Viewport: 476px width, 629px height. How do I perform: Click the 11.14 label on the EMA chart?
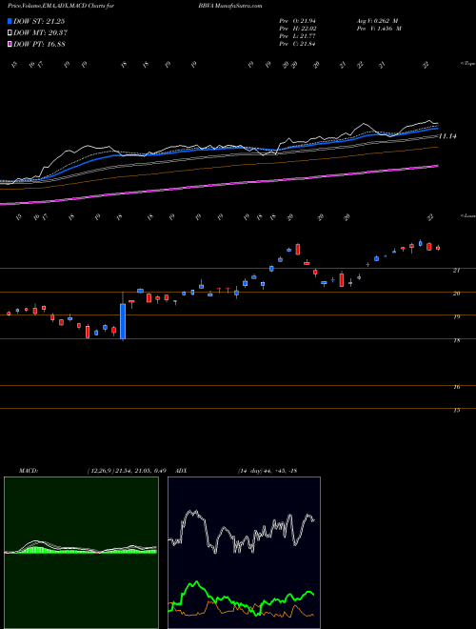click(448, 136)
